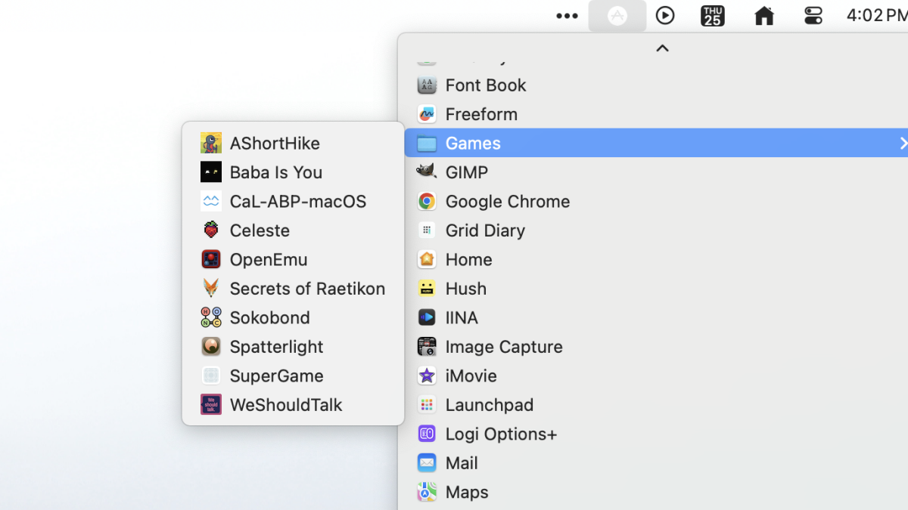Open Control Center toggles in menu bar

click(x=813, y=16)
